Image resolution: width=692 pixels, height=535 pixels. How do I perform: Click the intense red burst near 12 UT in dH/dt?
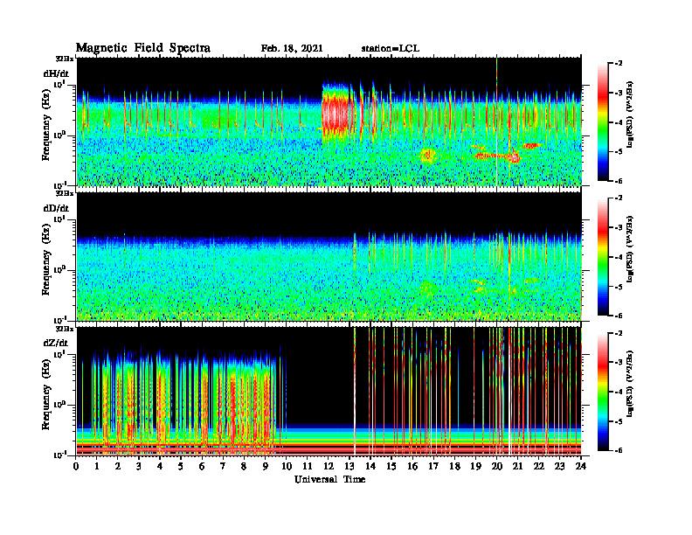[x=336, y=114]
